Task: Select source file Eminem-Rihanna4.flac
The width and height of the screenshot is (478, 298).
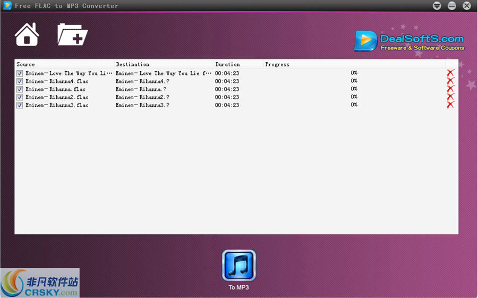Action: [57, 81]
